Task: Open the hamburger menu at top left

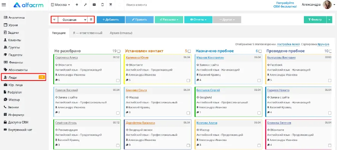Action: [4, 5]
